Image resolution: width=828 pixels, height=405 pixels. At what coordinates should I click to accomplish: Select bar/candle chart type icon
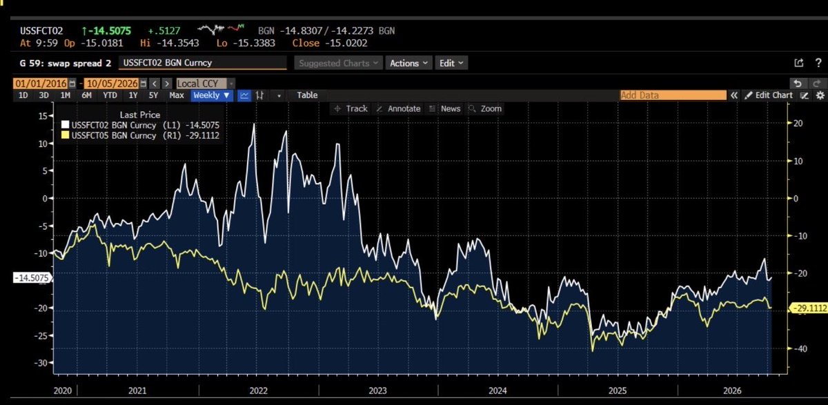point(260,95)
